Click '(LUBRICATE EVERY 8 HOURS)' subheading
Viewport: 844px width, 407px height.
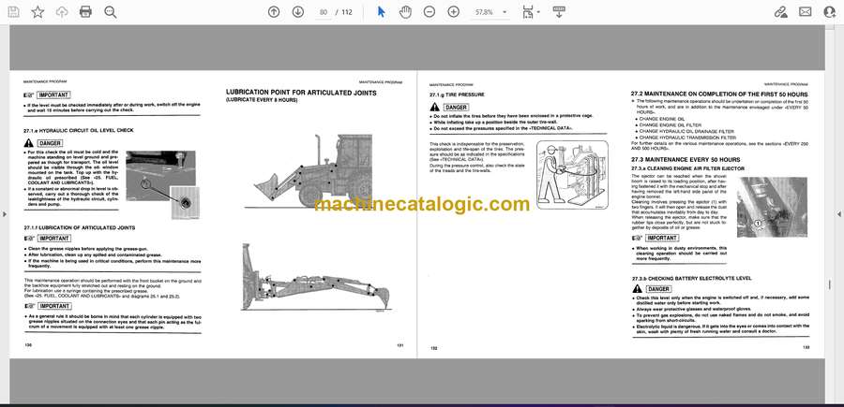(x=261, y=100)
